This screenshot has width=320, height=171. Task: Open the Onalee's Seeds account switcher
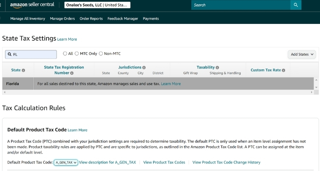[97, 5]
